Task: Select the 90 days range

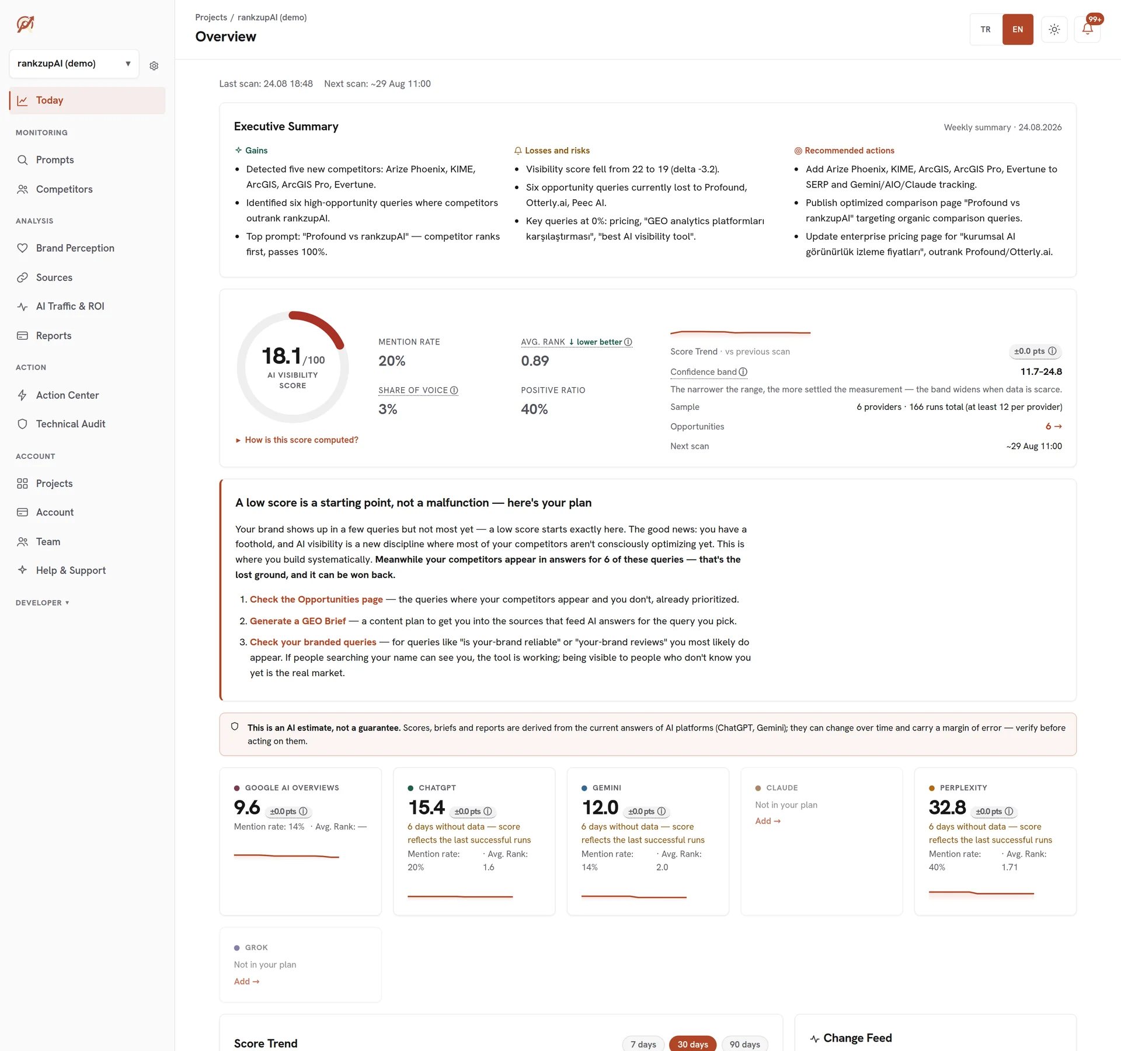Action: (745, 1044)
